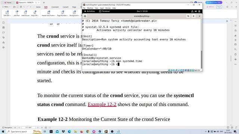Open Devices menu in VirtualBox window
This screenshot has width=239, height=134.
coord(108,8)
